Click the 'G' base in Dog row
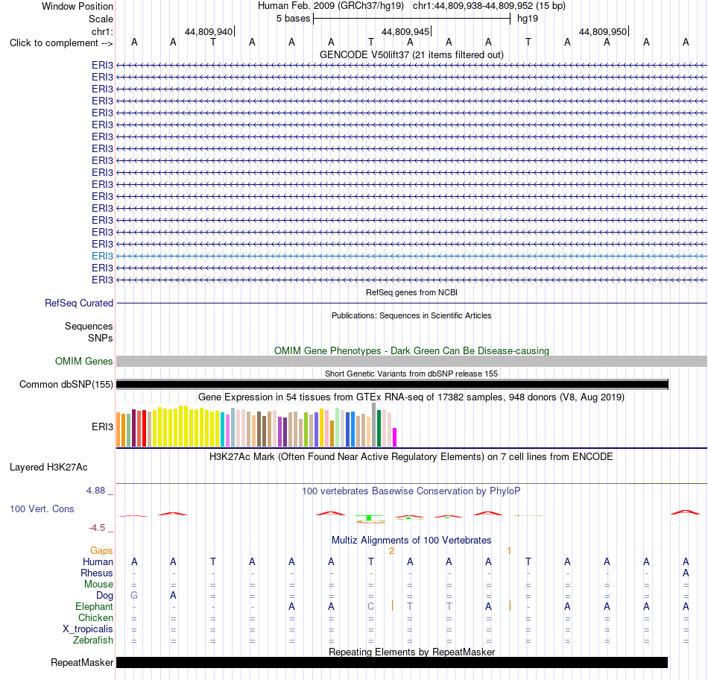The width and height of the screenshot is (708, 680). pos(134,596)
